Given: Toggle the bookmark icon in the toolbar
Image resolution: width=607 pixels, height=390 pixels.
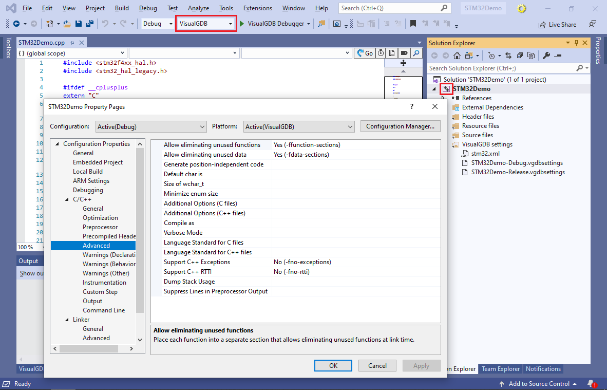Looking at the screenshot, I should click(413, 24).
